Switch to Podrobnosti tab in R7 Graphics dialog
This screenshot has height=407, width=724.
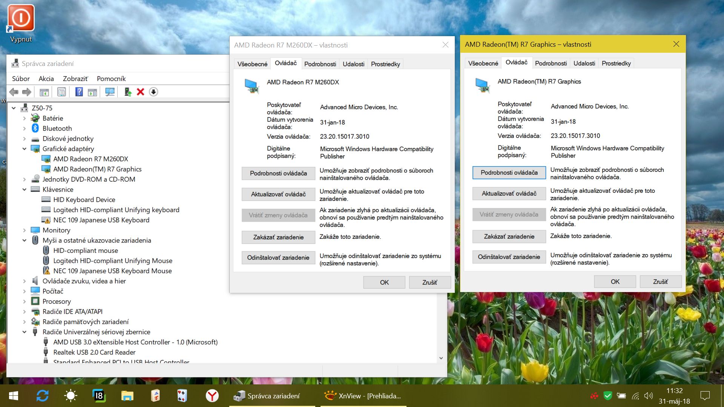(x=551, y=63)
